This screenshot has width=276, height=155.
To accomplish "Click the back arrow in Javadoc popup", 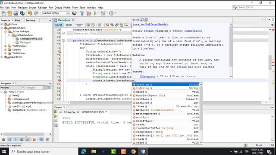I will (x=134, y=20).
